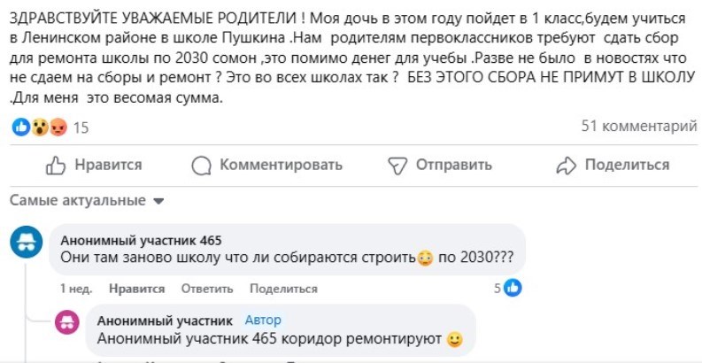Click the Анонимный участник 465 name
Screen dimensions: 702x363
click(x=141, y=241)
